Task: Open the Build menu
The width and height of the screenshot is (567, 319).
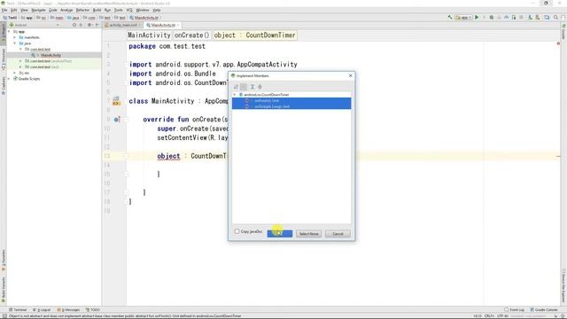Action: (x=97, y=10)
